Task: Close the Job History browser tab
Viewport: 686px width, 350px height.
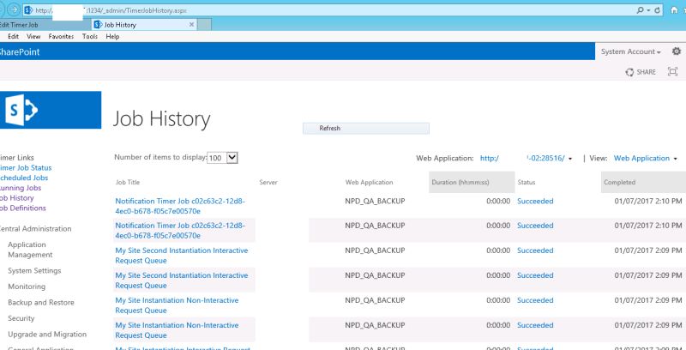Action: tap(191, 25)
